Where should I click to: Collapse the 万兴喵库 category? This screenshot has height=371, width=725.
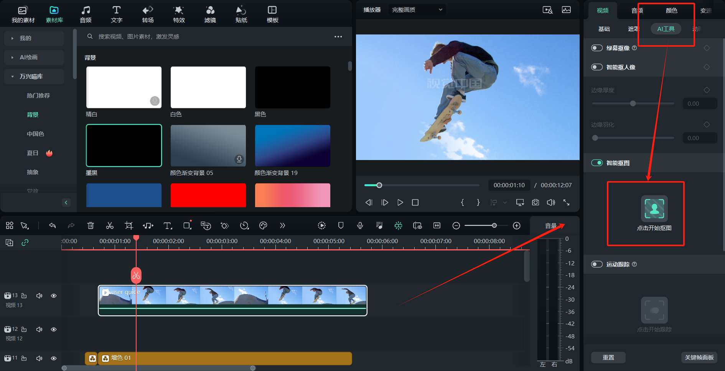click(12, 77)
